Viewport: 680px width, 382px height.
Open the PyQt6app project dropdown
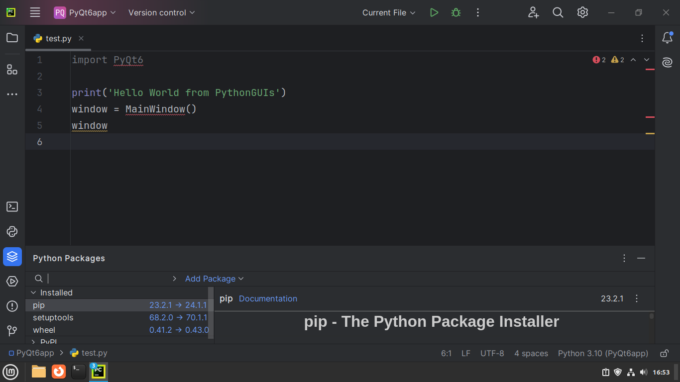(x=85, y=12)
